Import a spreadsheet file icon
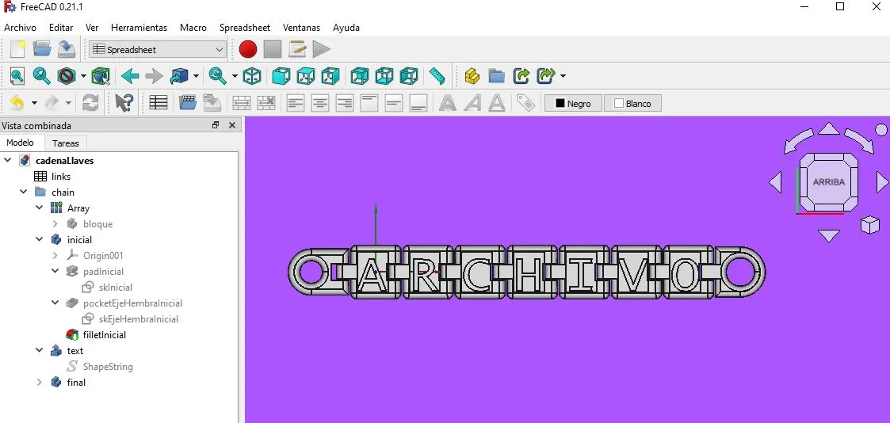The image size is (890, 423). [x=187, y=103]
